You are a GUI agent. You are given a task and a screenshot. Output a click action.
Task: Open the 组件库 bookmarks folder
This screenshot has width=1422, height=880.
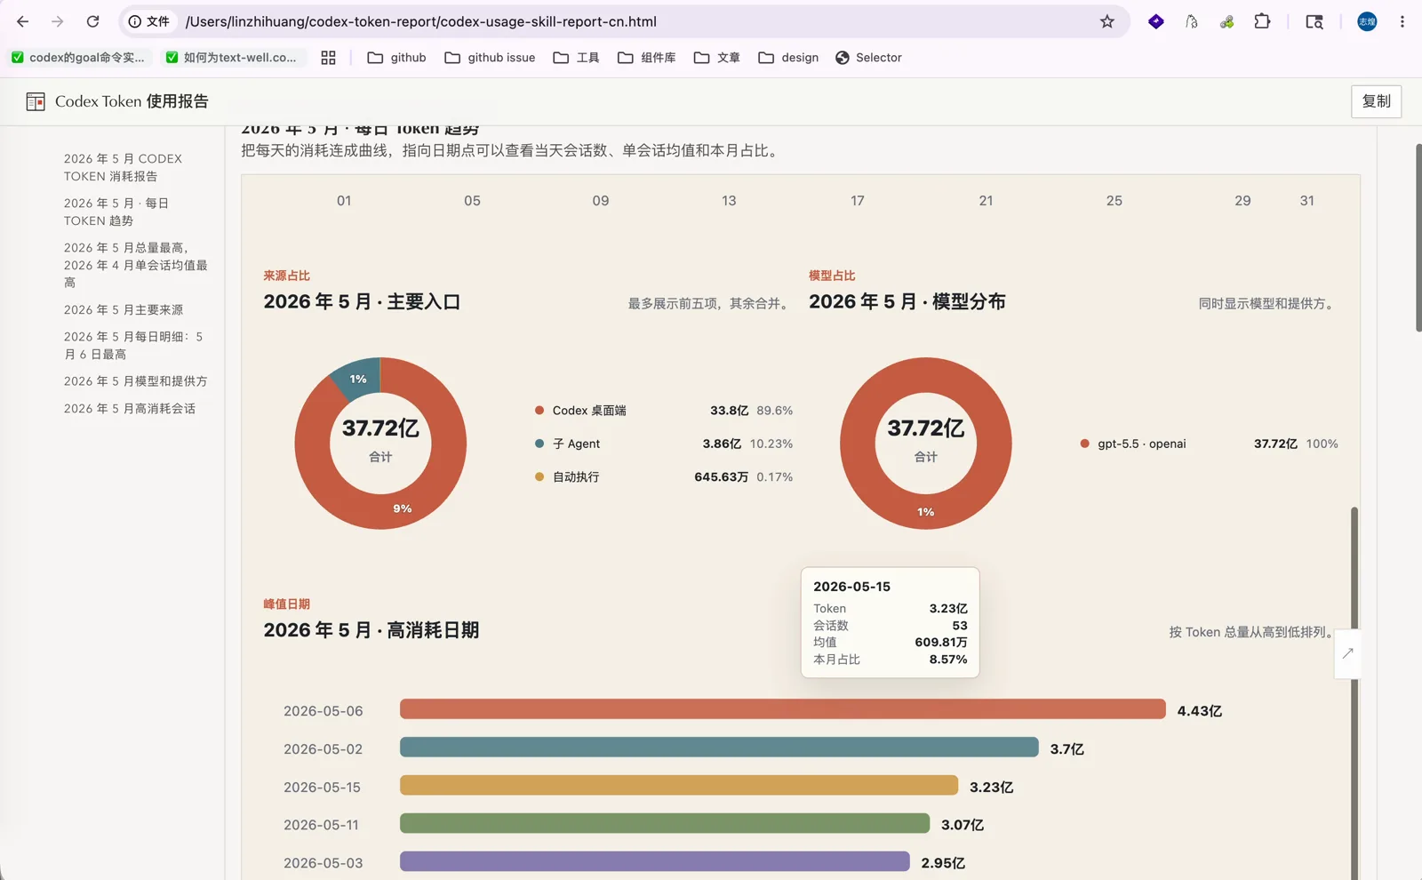point(647,58)
